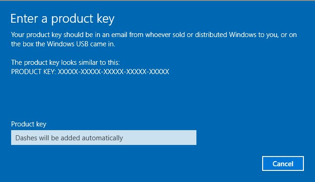Click the Product key input field
Viewport: 315px width, 182px height.
coord(104,138)
